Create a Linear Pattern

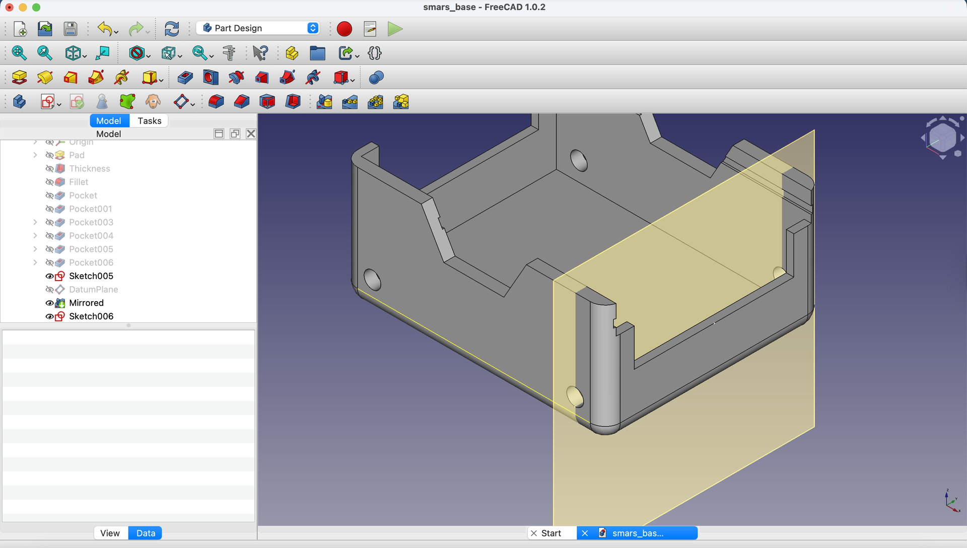[x=350, y=102]
